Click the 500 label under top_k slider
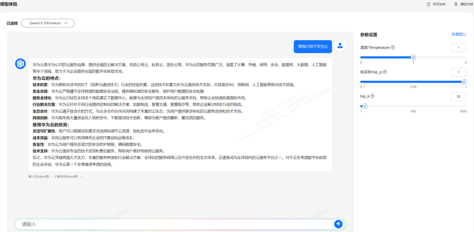 pyautogui.click(x=413, y=111)
